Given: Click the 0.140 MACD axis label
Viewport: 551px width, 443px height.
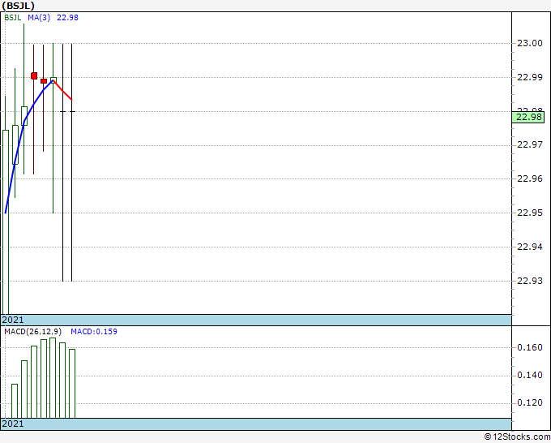Looking at the screenshot, I should (530, 376).
